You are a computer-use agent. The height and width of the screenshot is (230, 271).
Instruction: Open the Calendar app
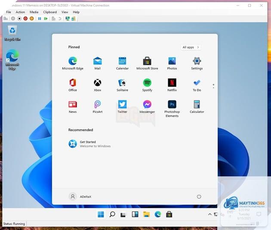click(122, 63)
